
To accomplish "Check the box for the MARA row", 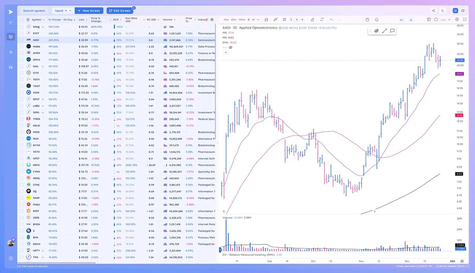I will point(22,46).
